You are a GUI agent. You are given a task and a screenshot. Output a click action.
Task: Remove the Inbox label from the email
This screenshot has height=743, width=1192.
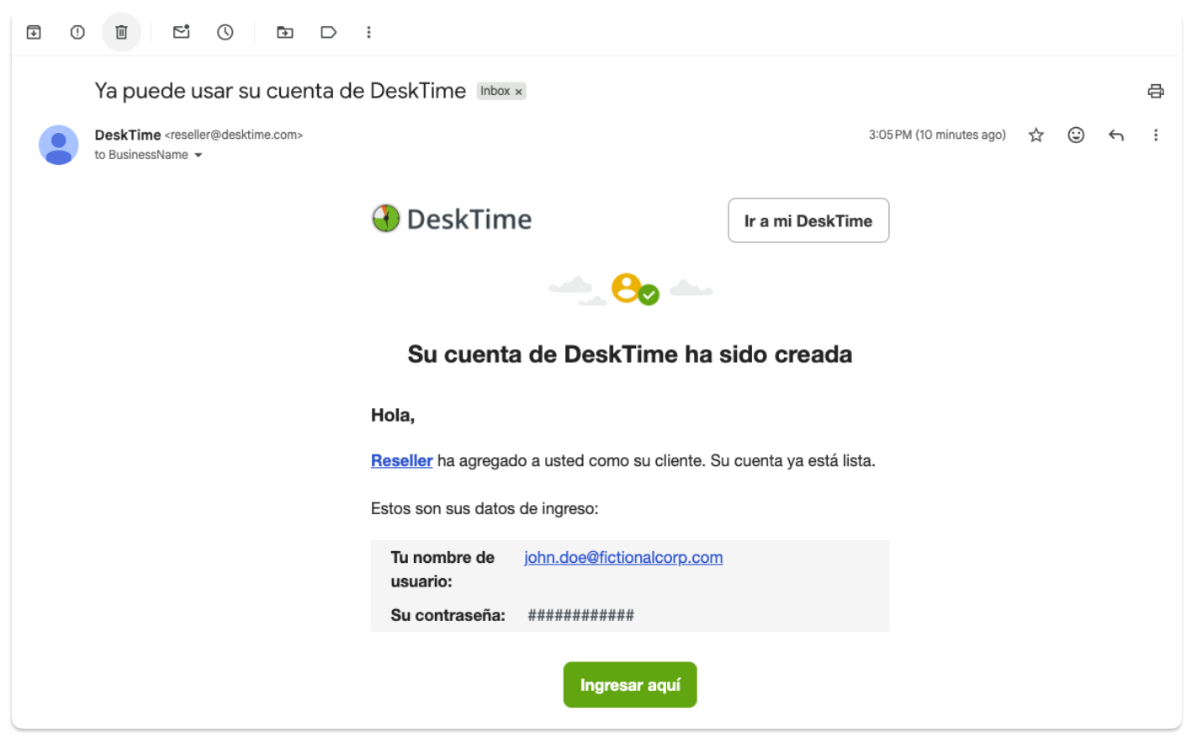tap(519, 92)
